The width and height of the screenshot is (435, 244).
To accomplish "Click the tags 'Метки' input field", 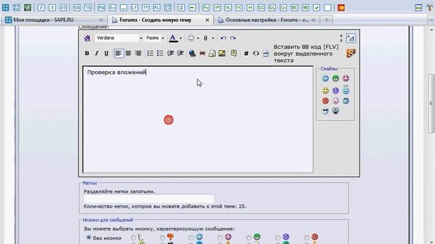I will coord(149,199).
